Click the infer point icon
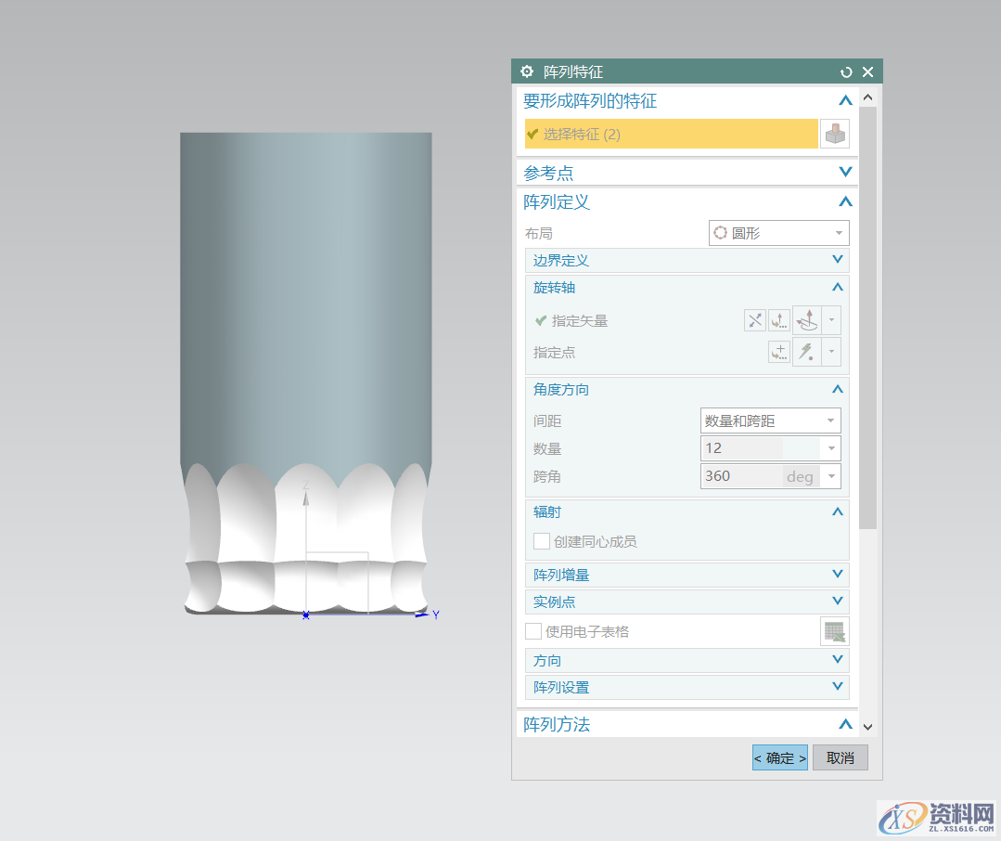The height and width of the screenshot is (841, 1001). click(806, 353)
